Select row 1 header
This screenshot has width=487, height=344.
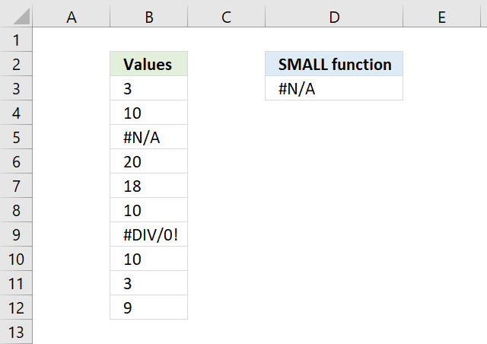16,40
